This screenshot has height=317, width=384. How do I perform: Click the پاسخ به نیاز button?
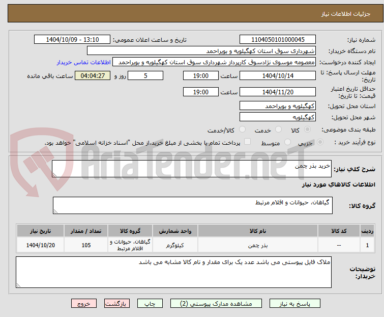[x=295, y=304]
